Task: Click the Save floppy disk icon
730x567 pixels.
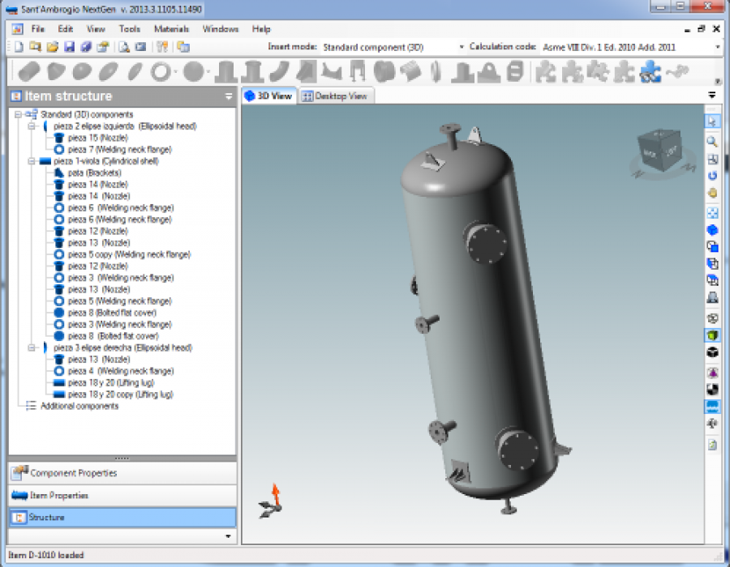Action: pyautogui.click(x=70, y=46)
